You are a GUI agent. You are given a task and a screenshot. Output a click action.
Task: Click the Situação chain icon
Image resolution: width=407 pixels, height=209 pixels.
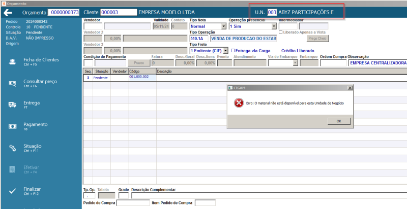pos(12,148)
